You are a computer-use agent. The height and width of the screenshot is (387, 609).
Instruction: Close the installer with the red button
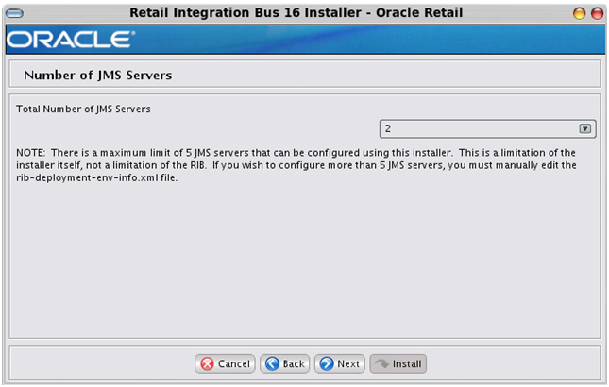click(x=597, y=13)
